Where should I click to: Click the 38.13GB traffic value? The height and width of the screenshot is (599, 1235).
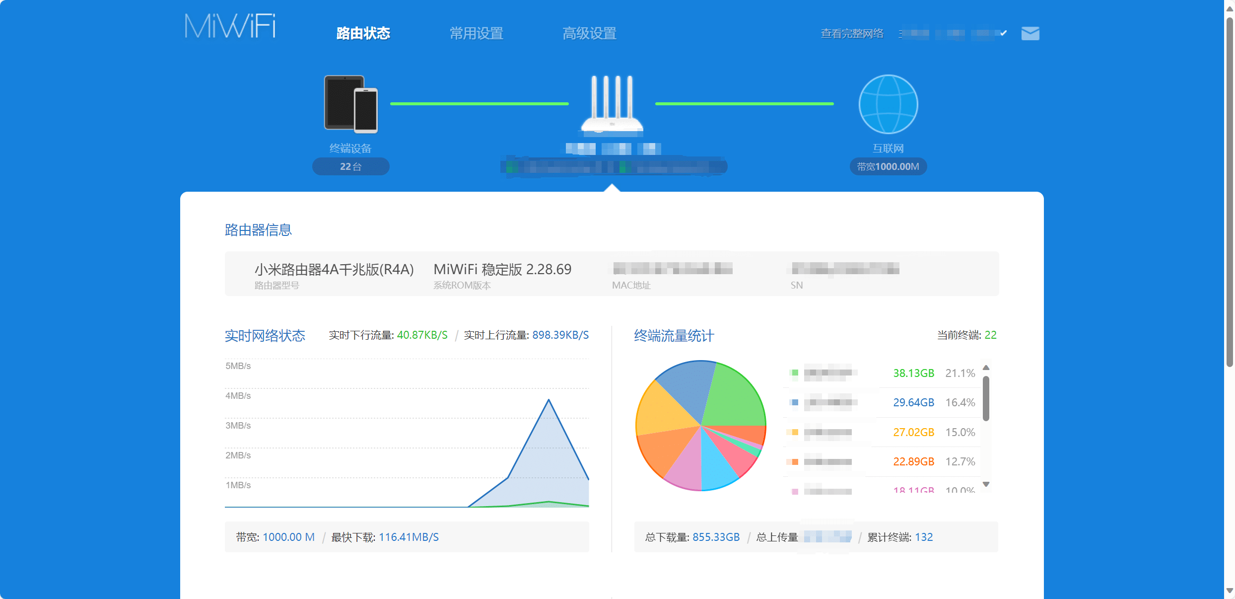pos(913,373)
